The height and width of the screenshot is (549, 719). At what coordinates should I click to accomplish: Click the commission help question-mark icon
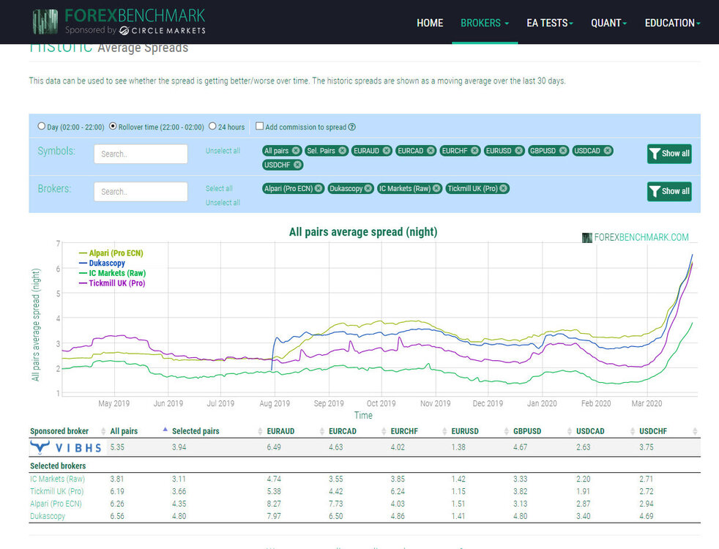point(351,127)
